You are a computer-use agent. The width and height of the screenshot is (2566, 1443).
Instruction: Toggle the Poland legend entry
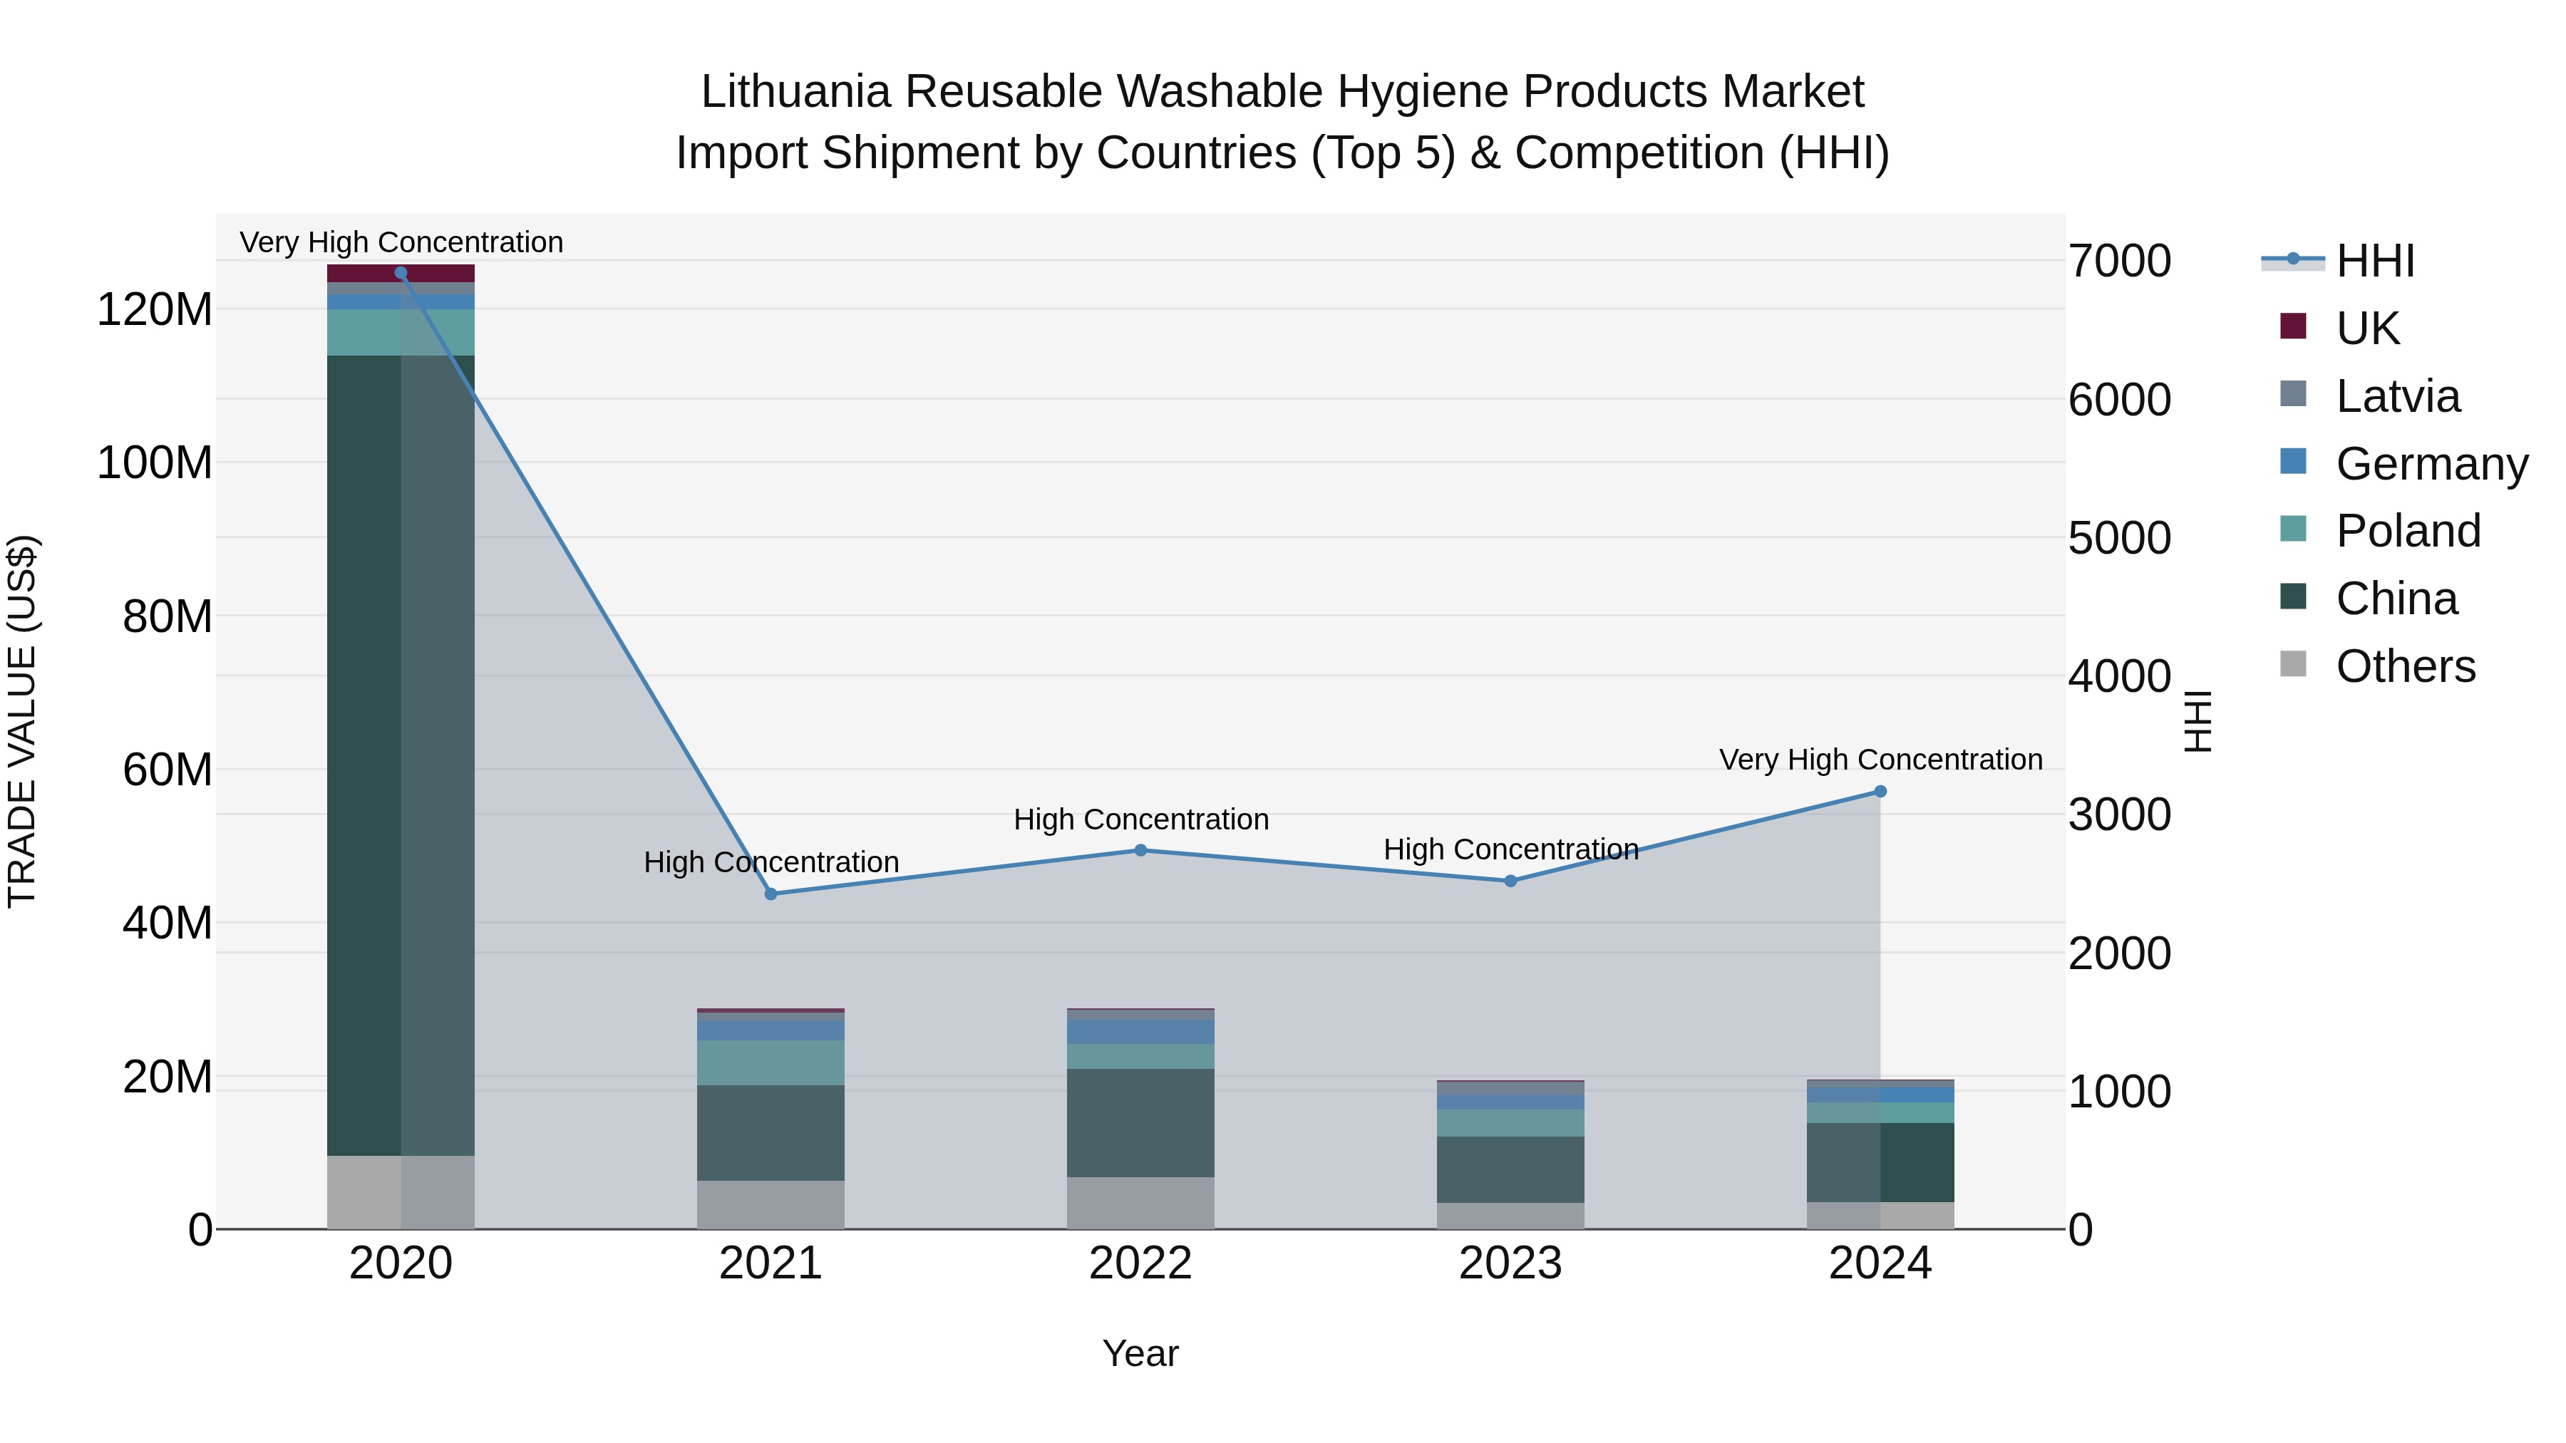[x=2380, y=529]
